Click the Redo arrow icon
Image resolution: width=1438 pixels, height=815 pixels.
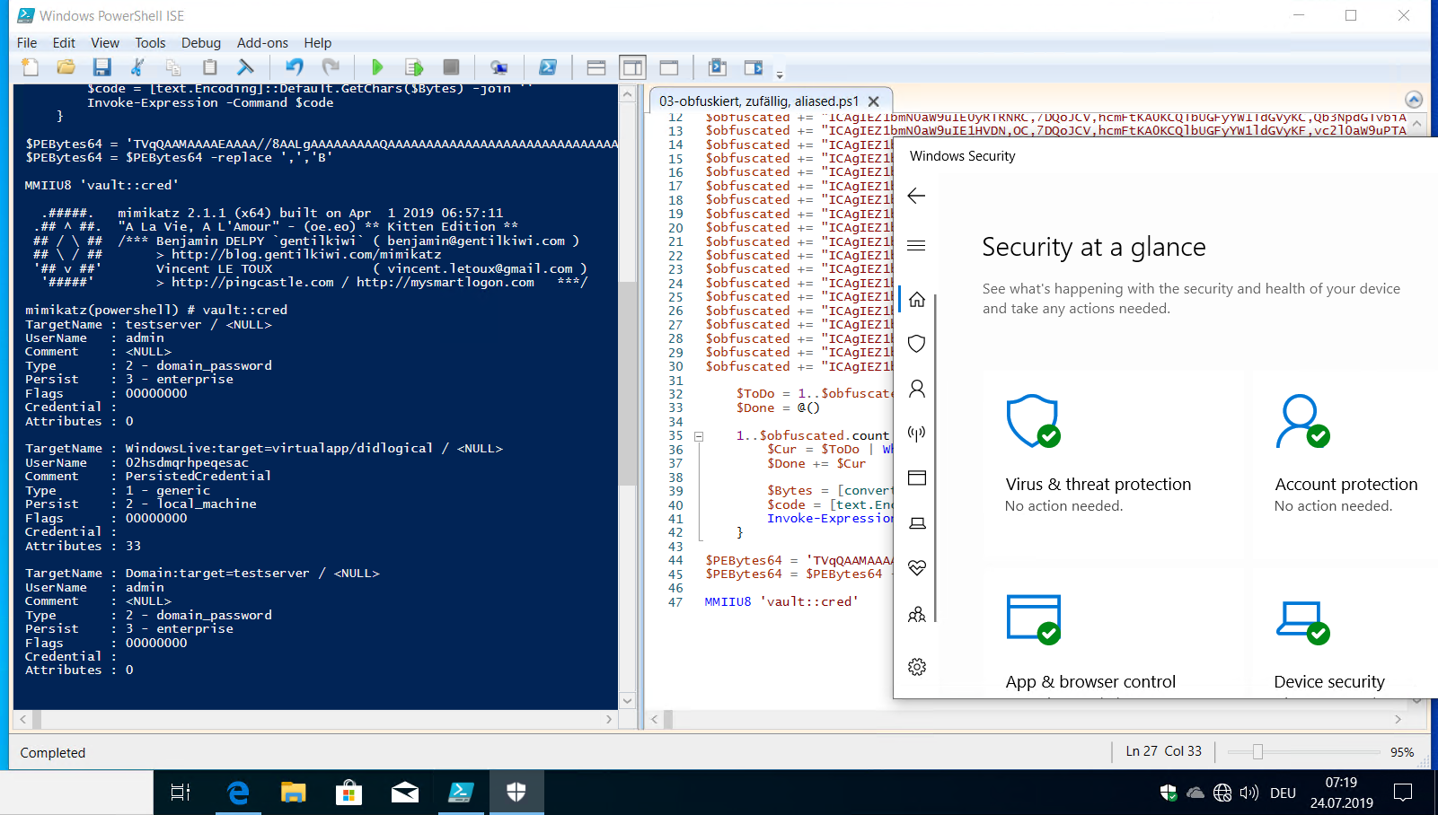331,67
